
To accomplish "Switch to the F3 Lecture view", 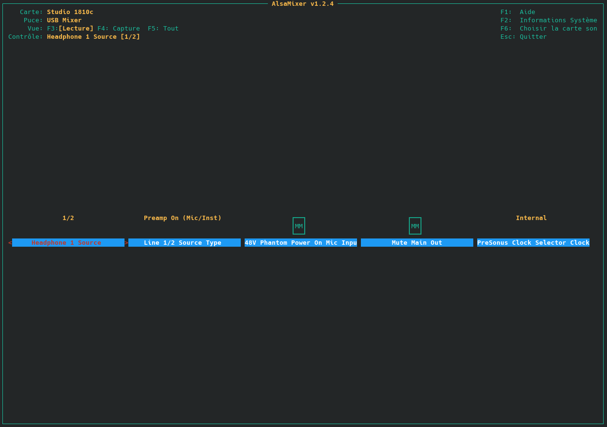I will coord(70,29).
